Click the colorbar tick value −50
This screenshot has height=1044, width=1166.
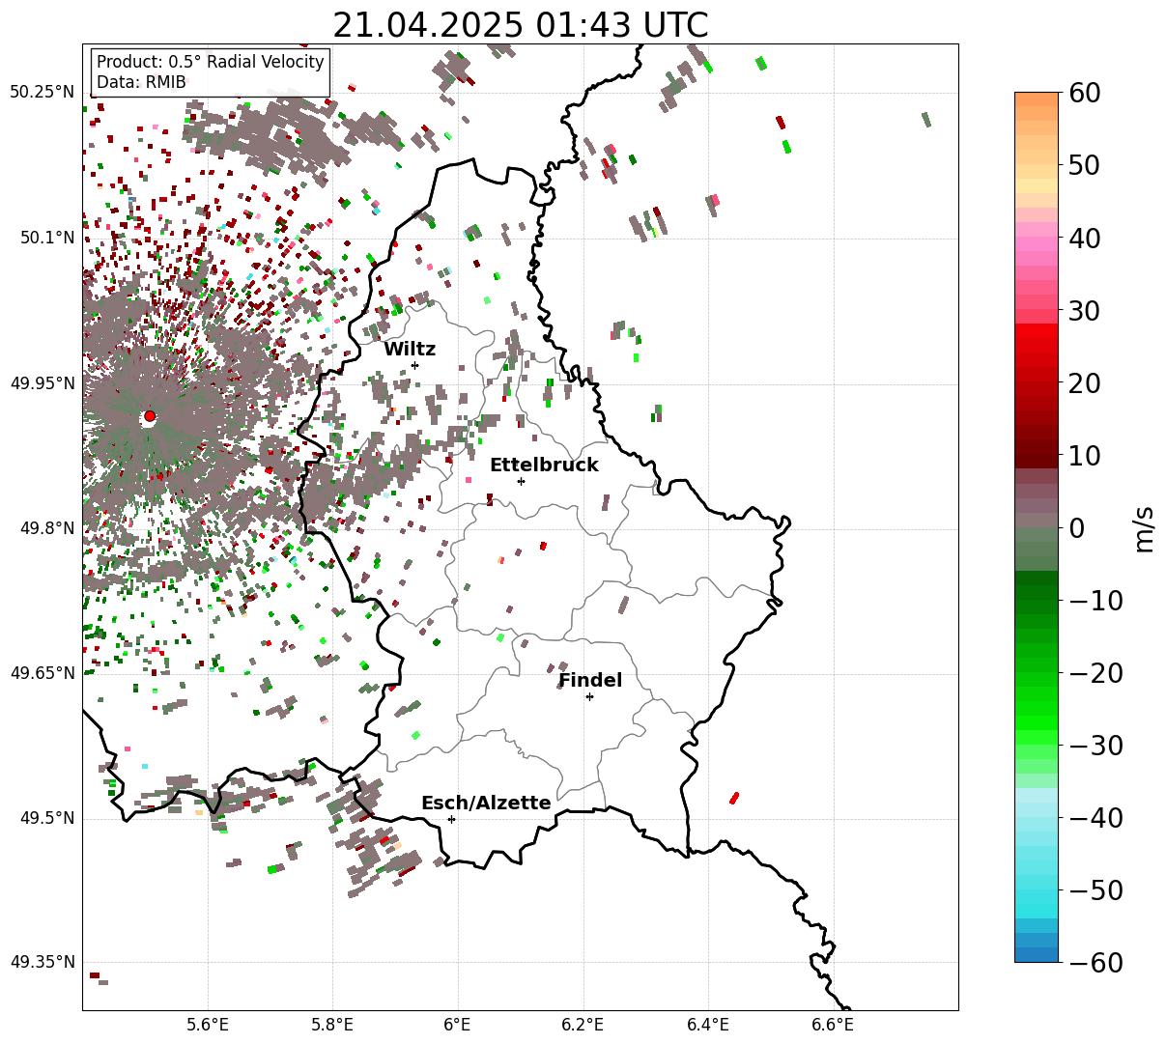pos(1095,889)
